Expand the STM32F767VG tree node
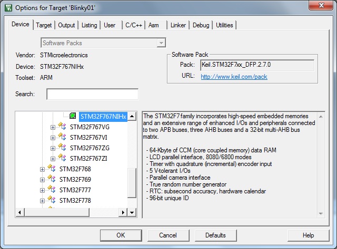The width and height of the screenshot is (337, 249). pos(53,128)
